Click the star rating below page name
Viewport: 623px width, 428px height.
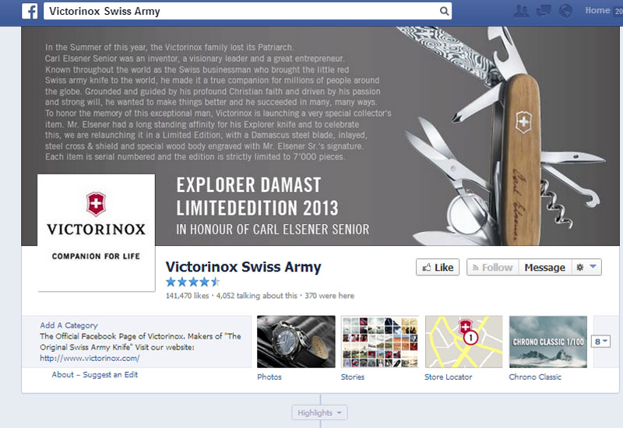[x=192, y=282]
